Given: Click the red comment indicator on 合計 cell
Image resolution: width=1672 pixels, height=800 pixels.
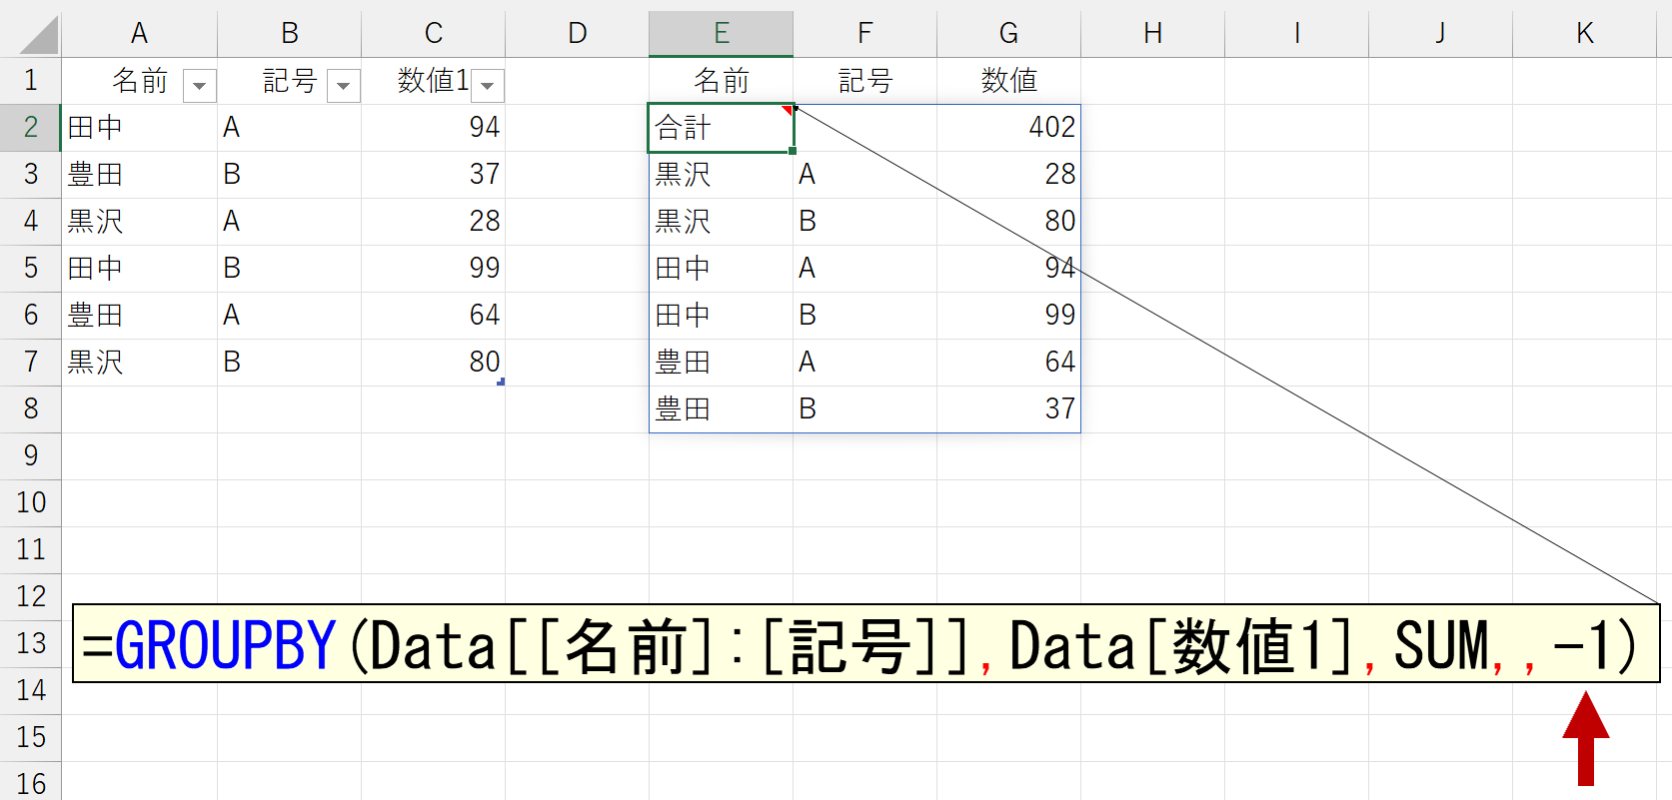Looking at the screenshot, I should pyautogui.click(x=788, y=109).
